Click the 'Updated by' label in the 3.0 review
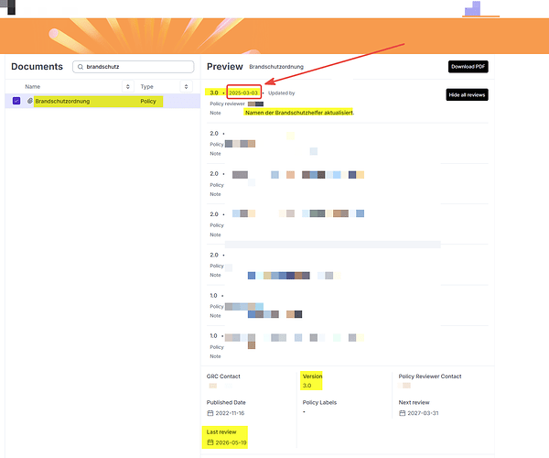The width and height of the screenshot is (549, 458). point(282,93)
